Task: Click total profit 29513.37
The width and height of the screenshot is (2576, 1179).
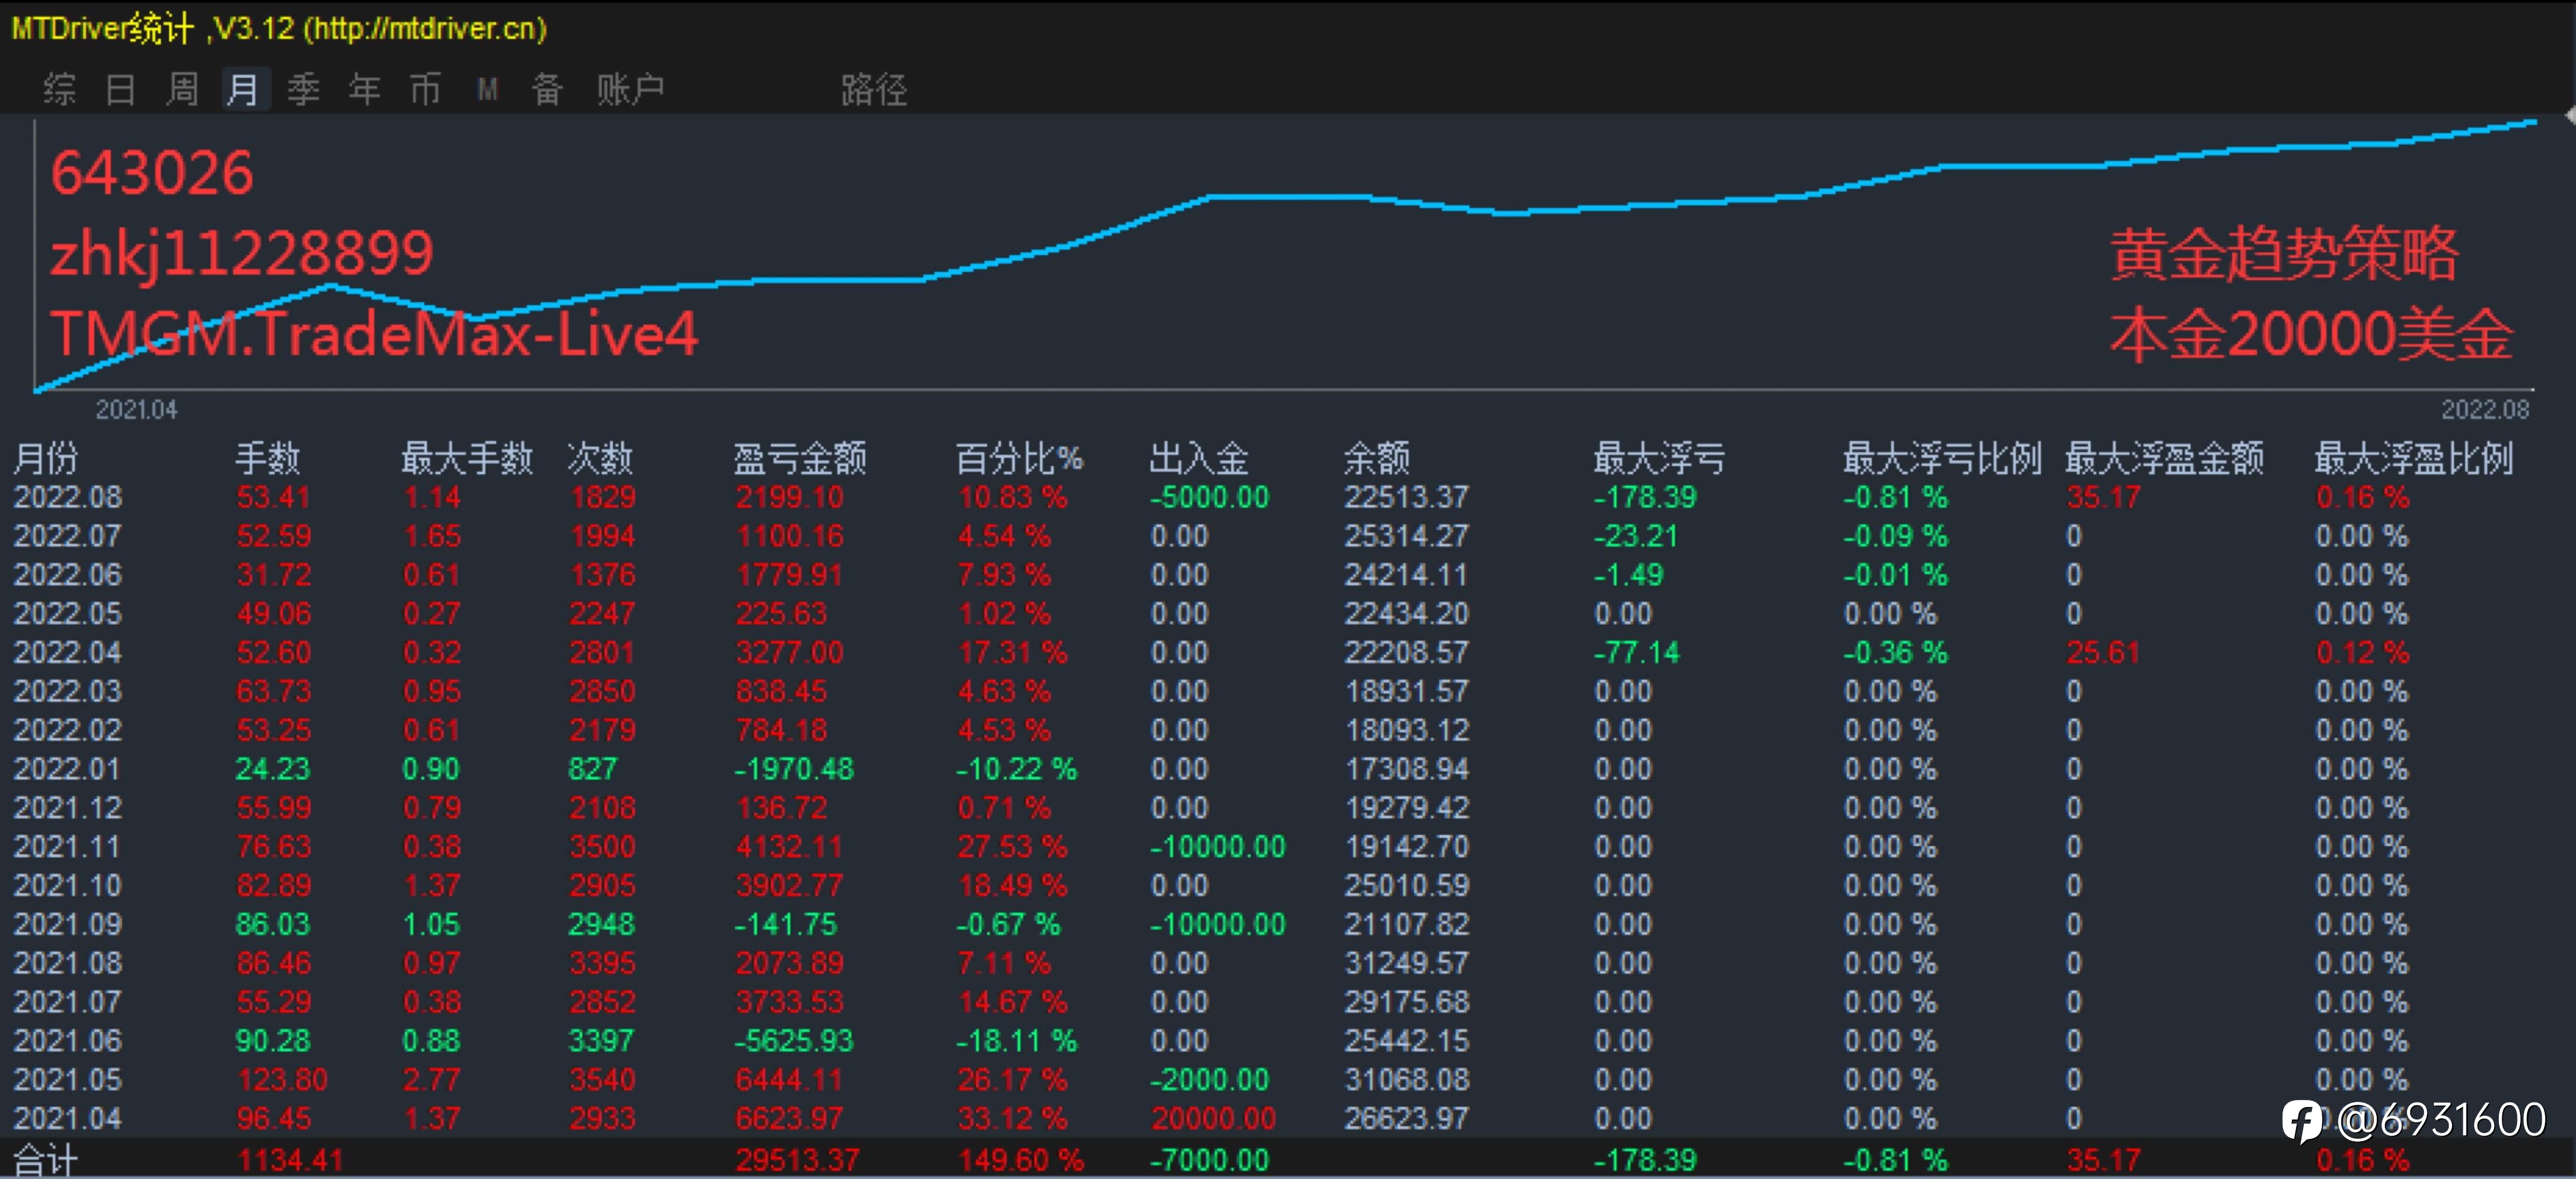Action: click(x=797, y=1160)
